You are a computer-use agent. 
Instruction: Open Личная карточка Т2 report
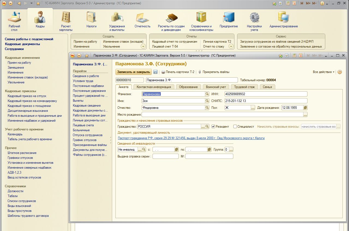pos(217,42)
